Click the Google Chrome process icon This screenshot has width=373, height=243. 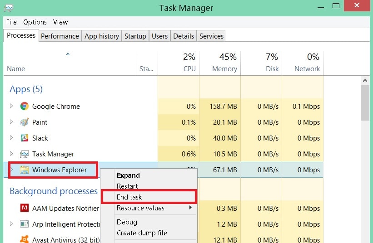[25, 107]
